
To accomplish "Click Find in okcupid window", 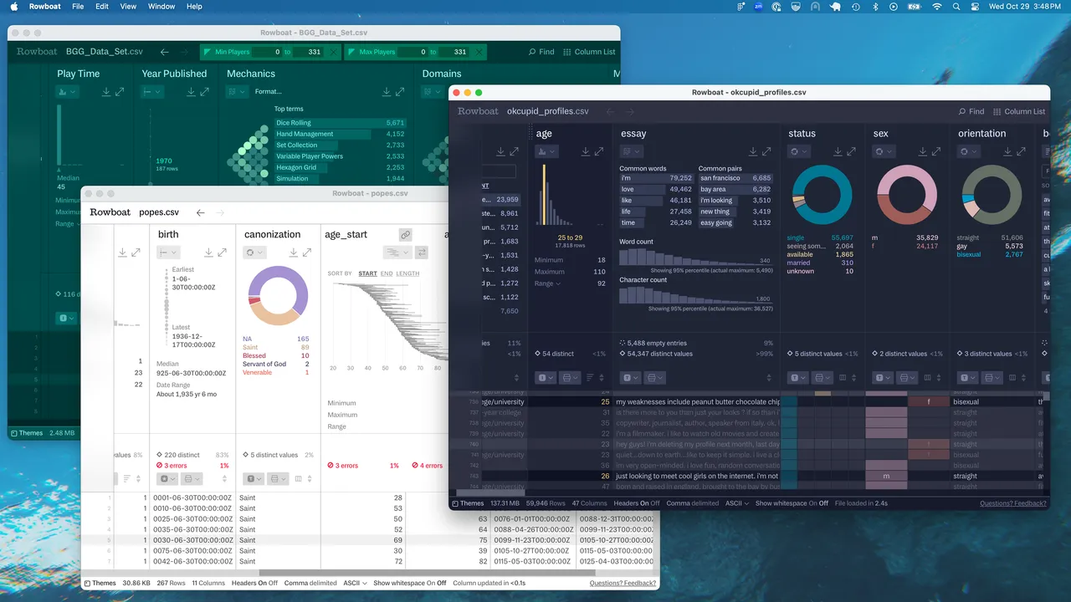I will tap(971, 111).
